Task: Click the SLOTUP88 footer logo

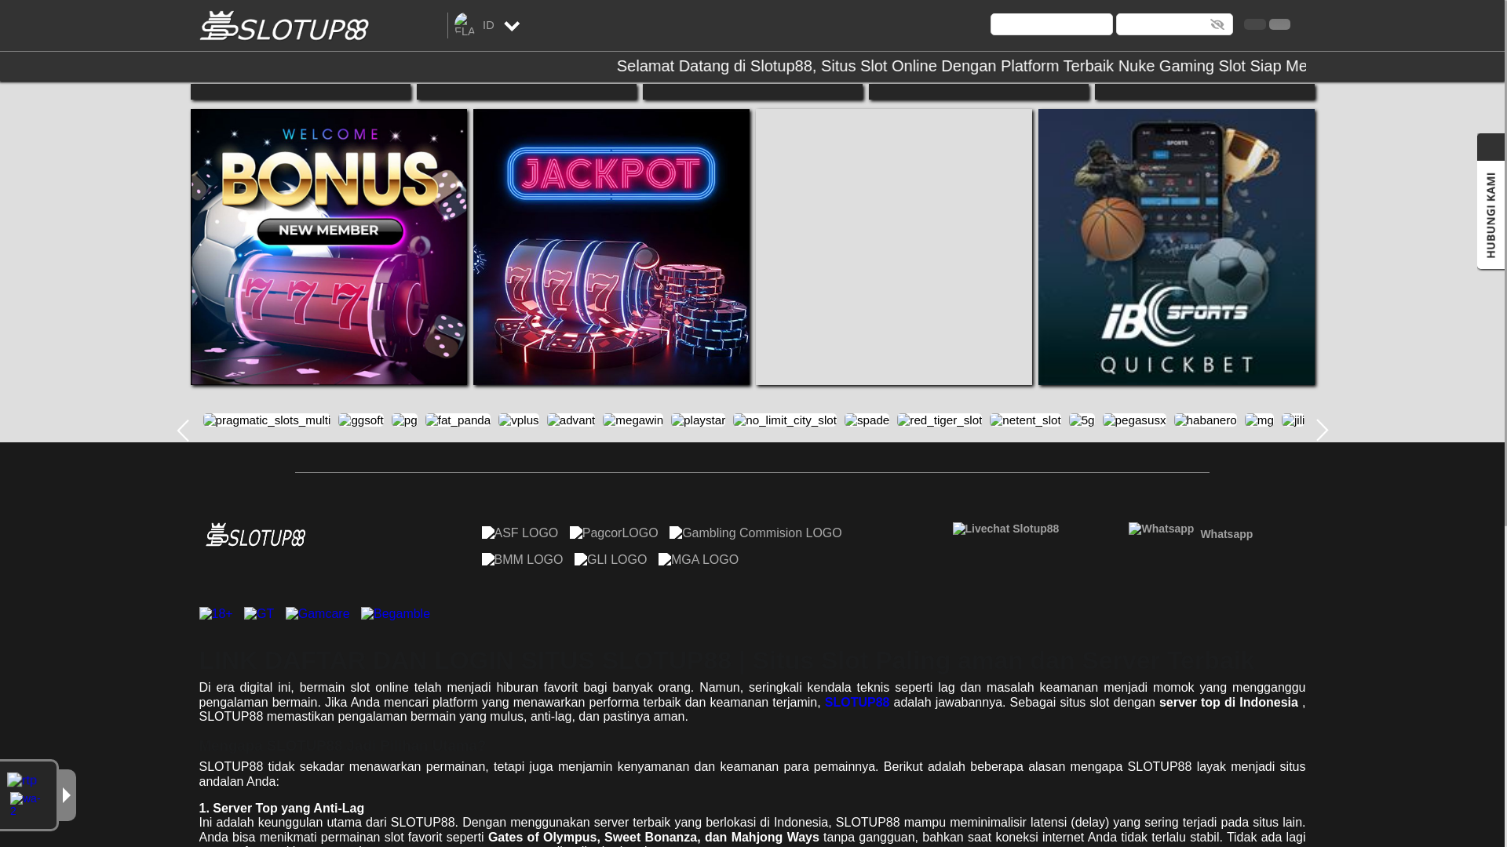Action: [x=256, y=535]
